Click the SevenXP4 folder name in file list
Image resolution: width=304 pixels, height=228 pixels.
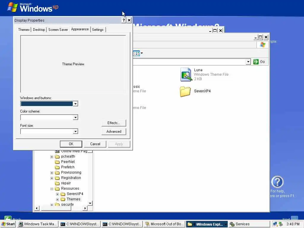[202, 91]
